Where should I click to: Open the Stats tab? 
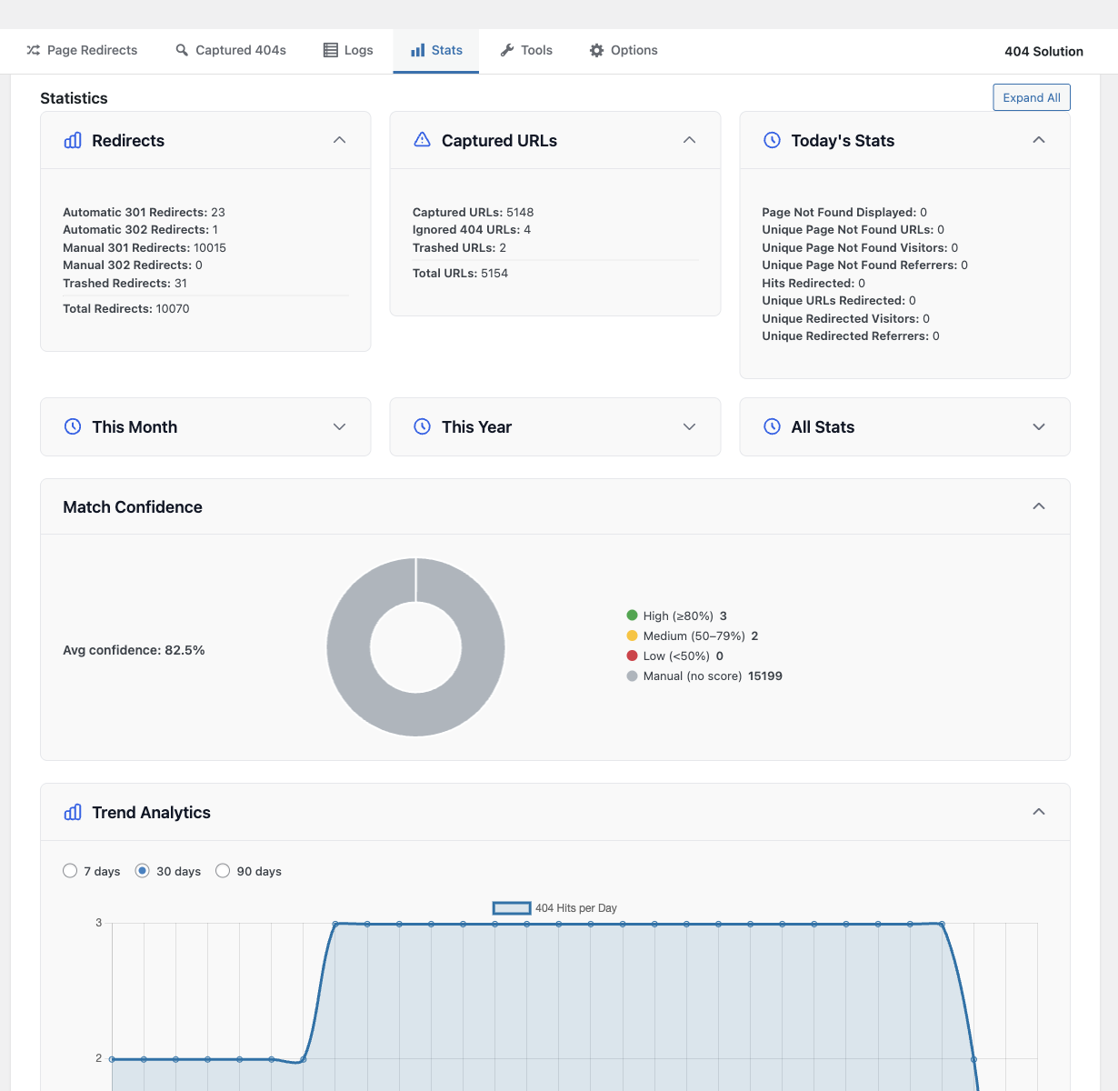[436, 50]
